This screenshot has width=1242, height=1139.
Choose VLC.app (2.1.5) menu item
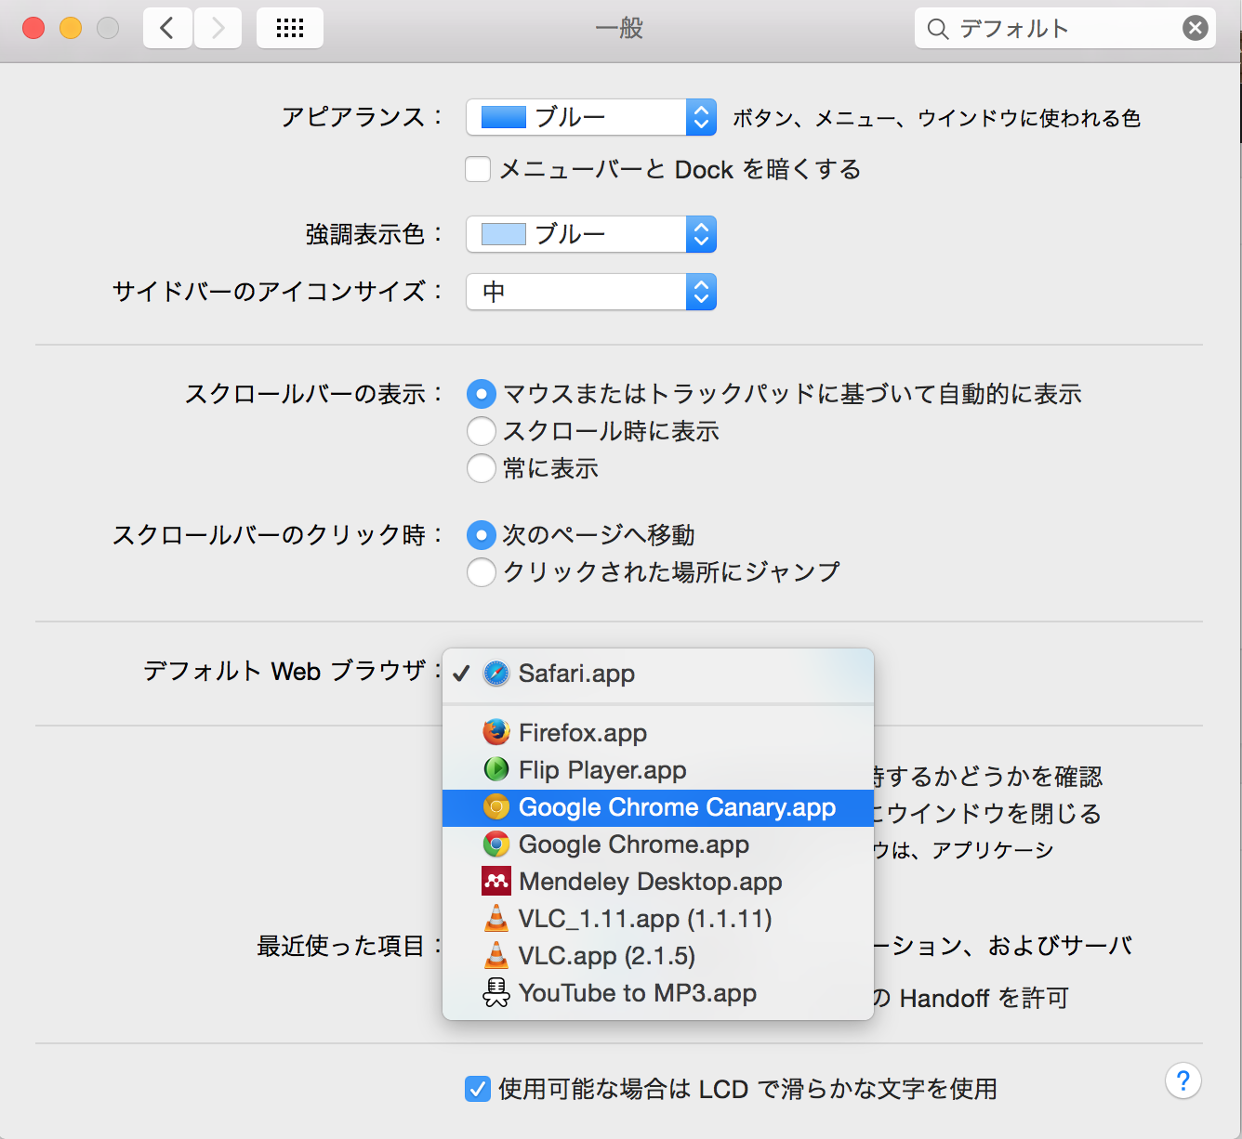(x=658, y=955)
